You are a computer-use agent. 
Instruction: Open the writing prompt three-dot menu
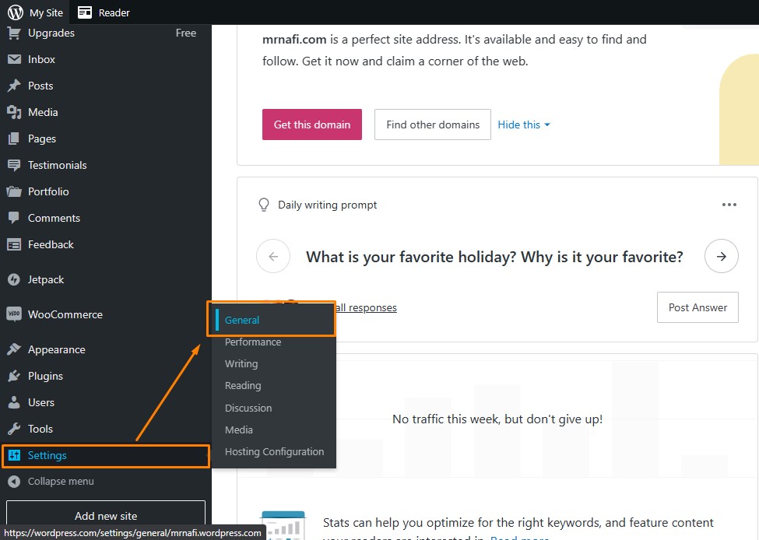[x=729, y=205]
